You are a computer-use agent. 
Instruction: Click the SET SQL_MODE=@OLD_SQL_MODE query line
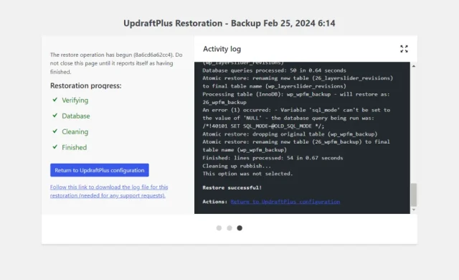(263, 126)
